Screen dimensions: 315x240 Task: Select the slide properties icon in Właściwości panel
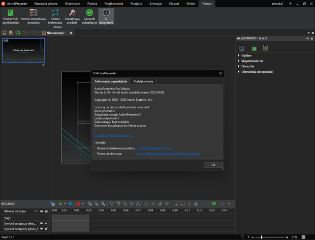[242, 48]
